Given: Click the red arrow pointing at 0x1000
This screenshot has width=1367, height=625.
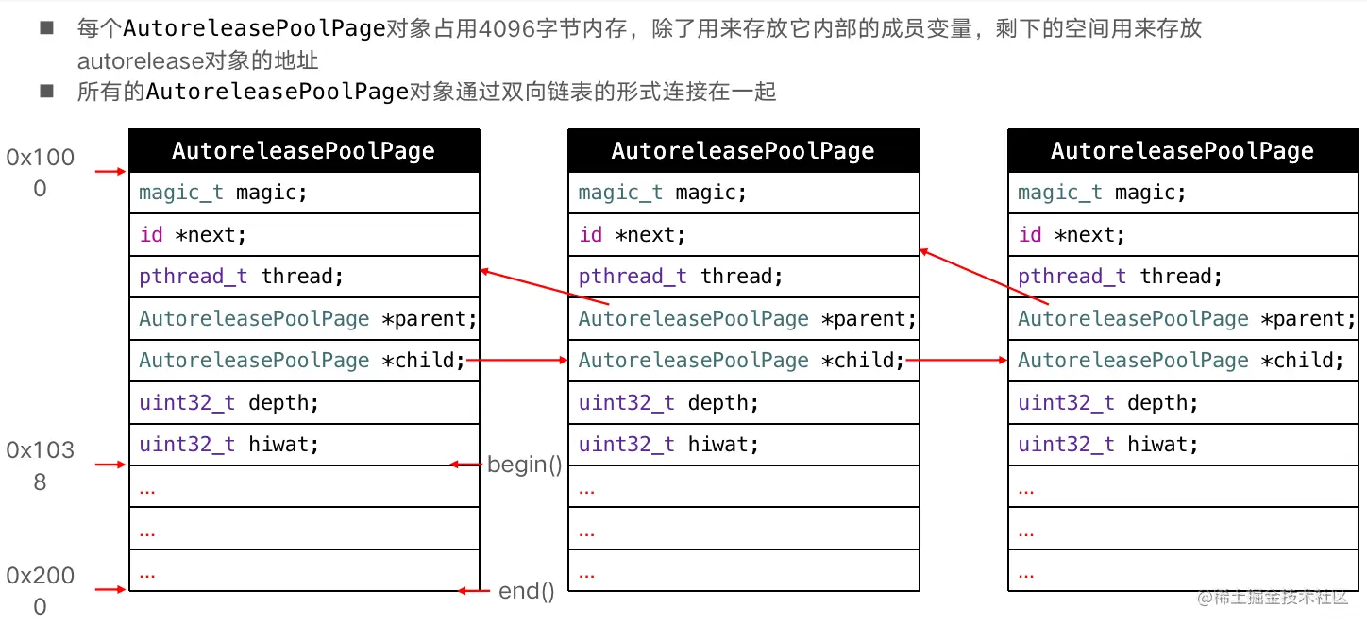Looking at the screenshot, I should [x=111, y=170].
